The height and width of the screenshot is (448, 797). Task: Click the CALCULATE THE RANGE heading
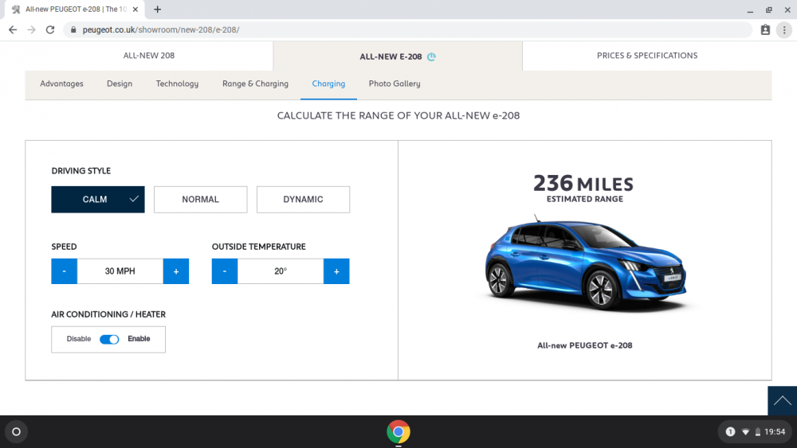click(x=398, y=115)
